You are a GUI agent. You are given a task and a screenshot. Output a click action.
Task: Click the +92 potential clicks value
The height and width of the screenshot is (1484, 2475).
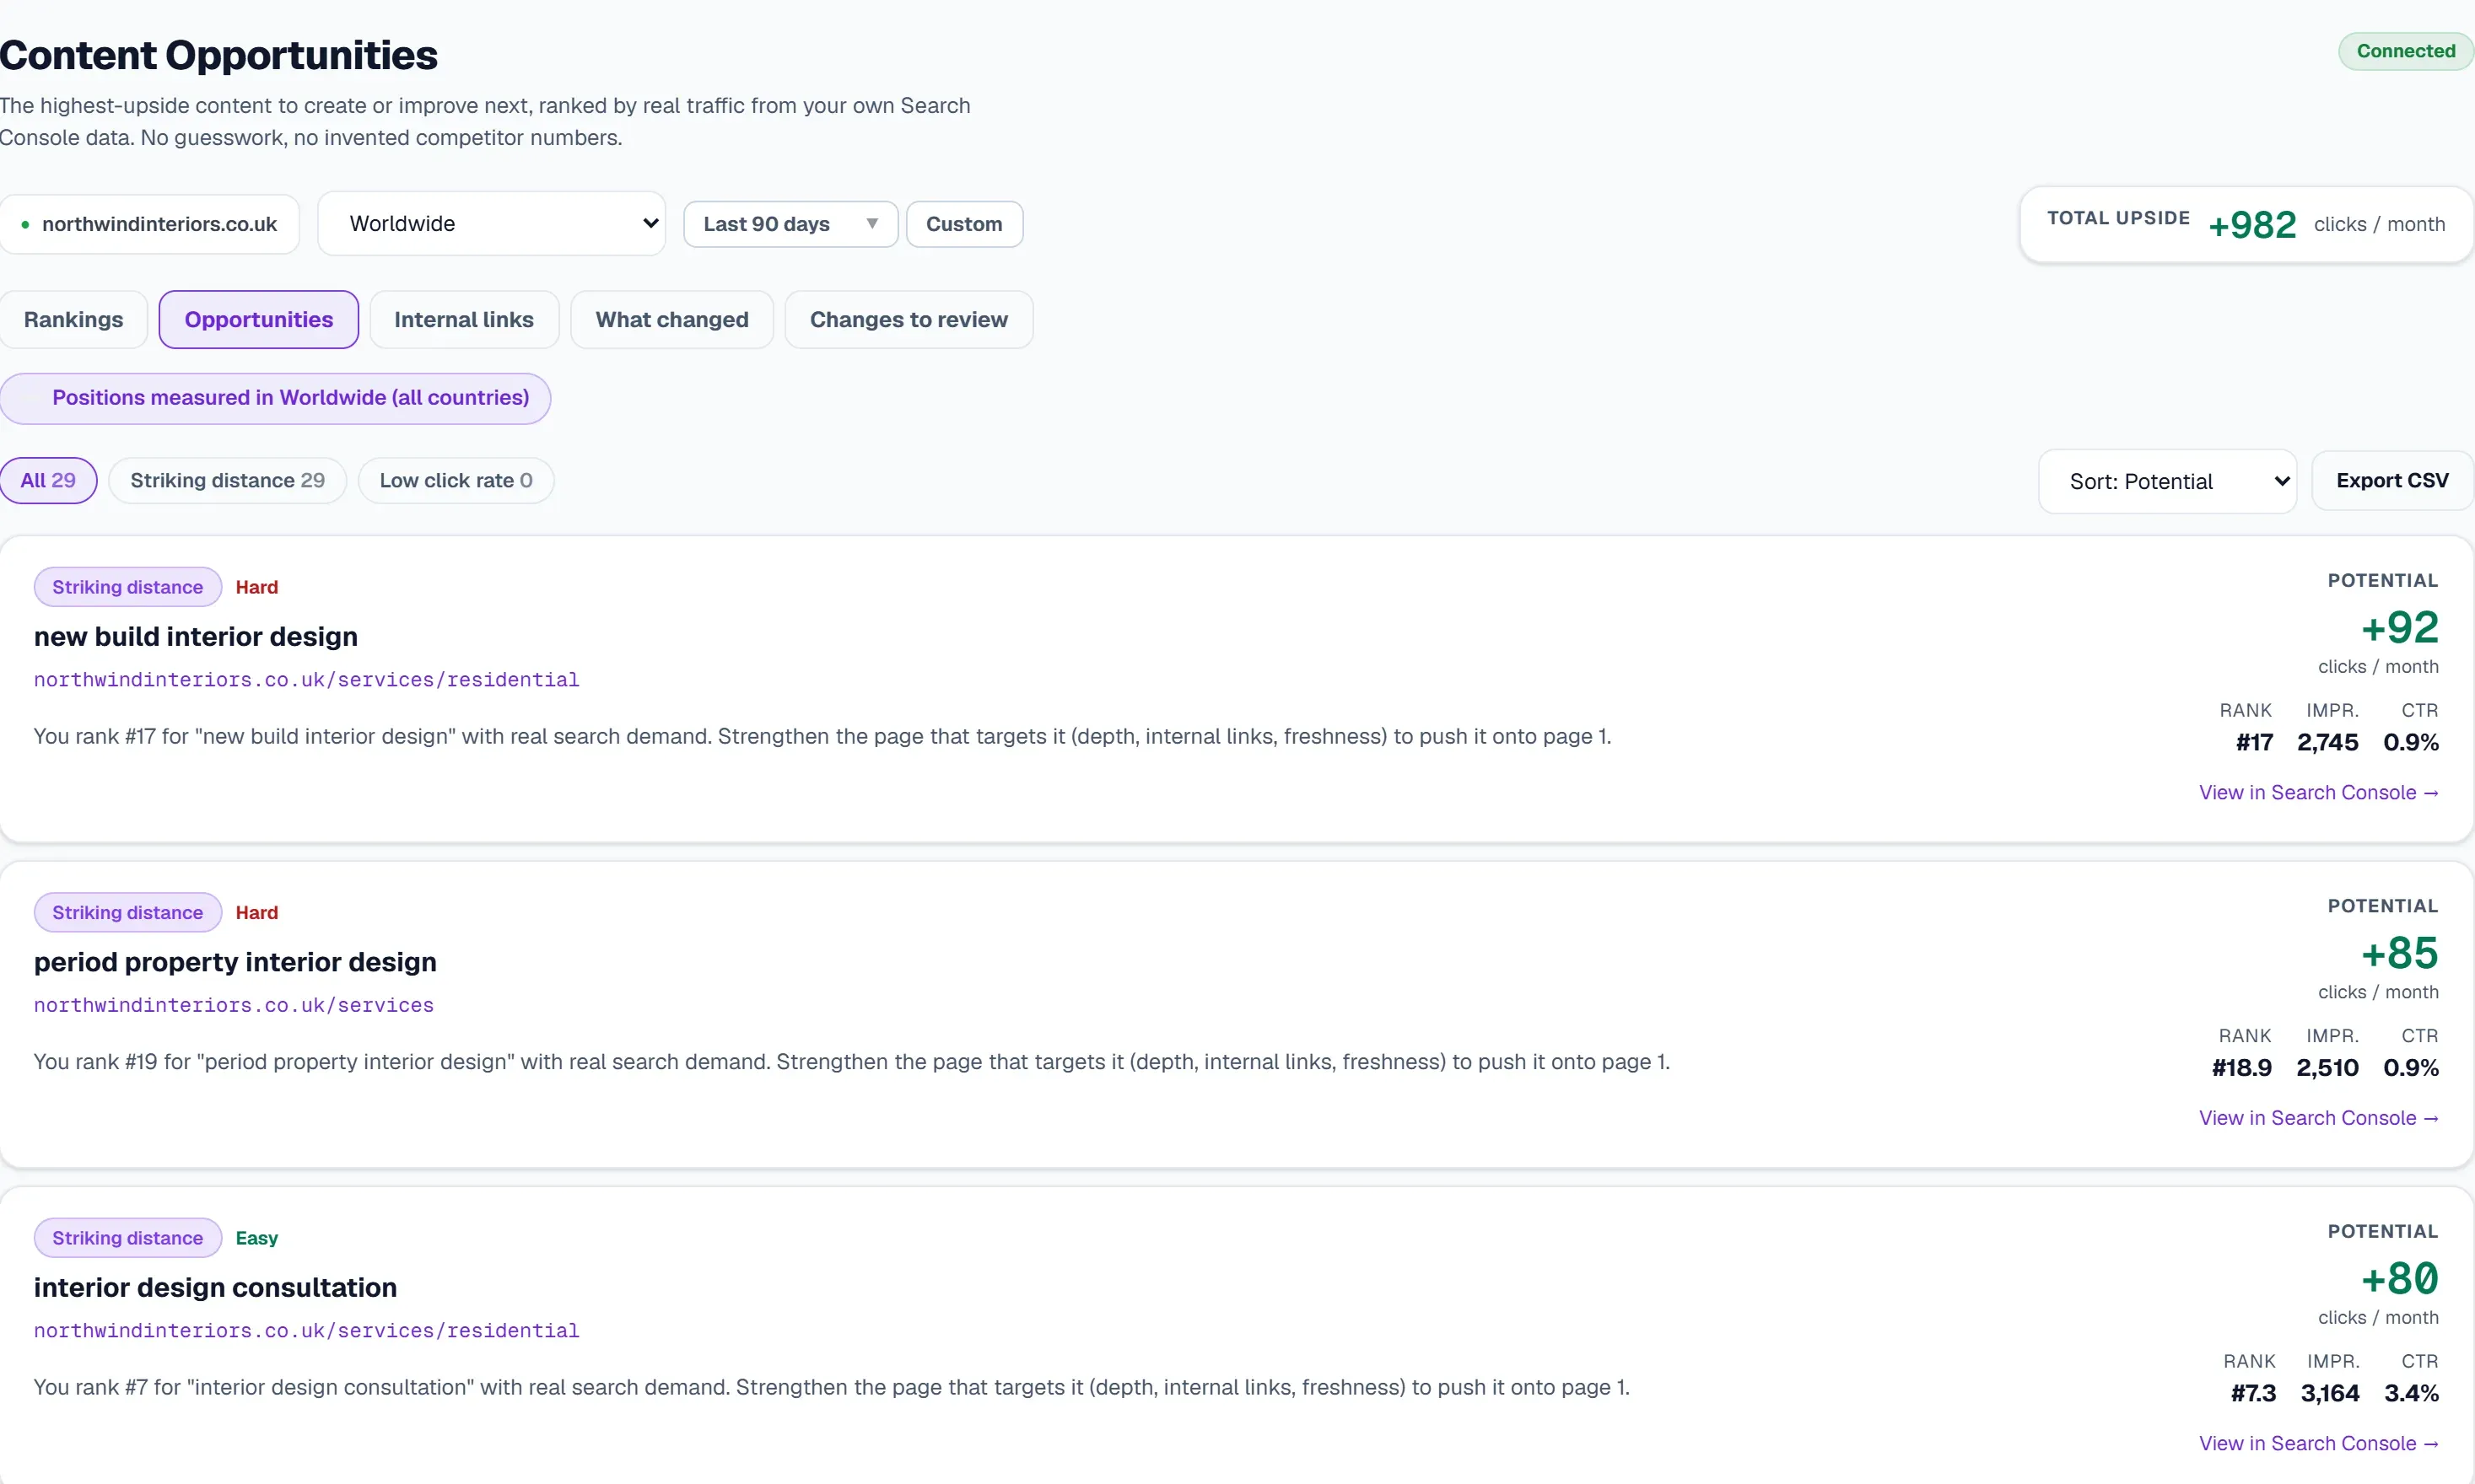tap(2399, 628)
